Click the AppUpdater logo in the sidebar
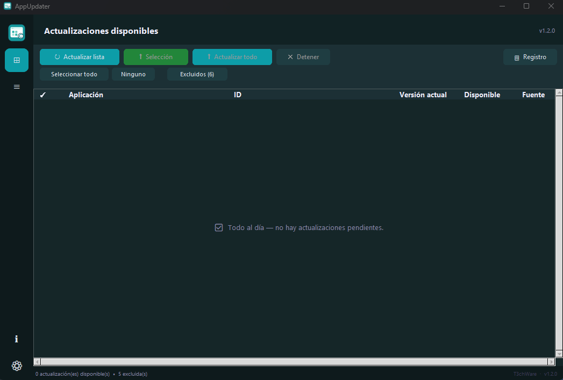The image size is (563, 380). (17, 33)
